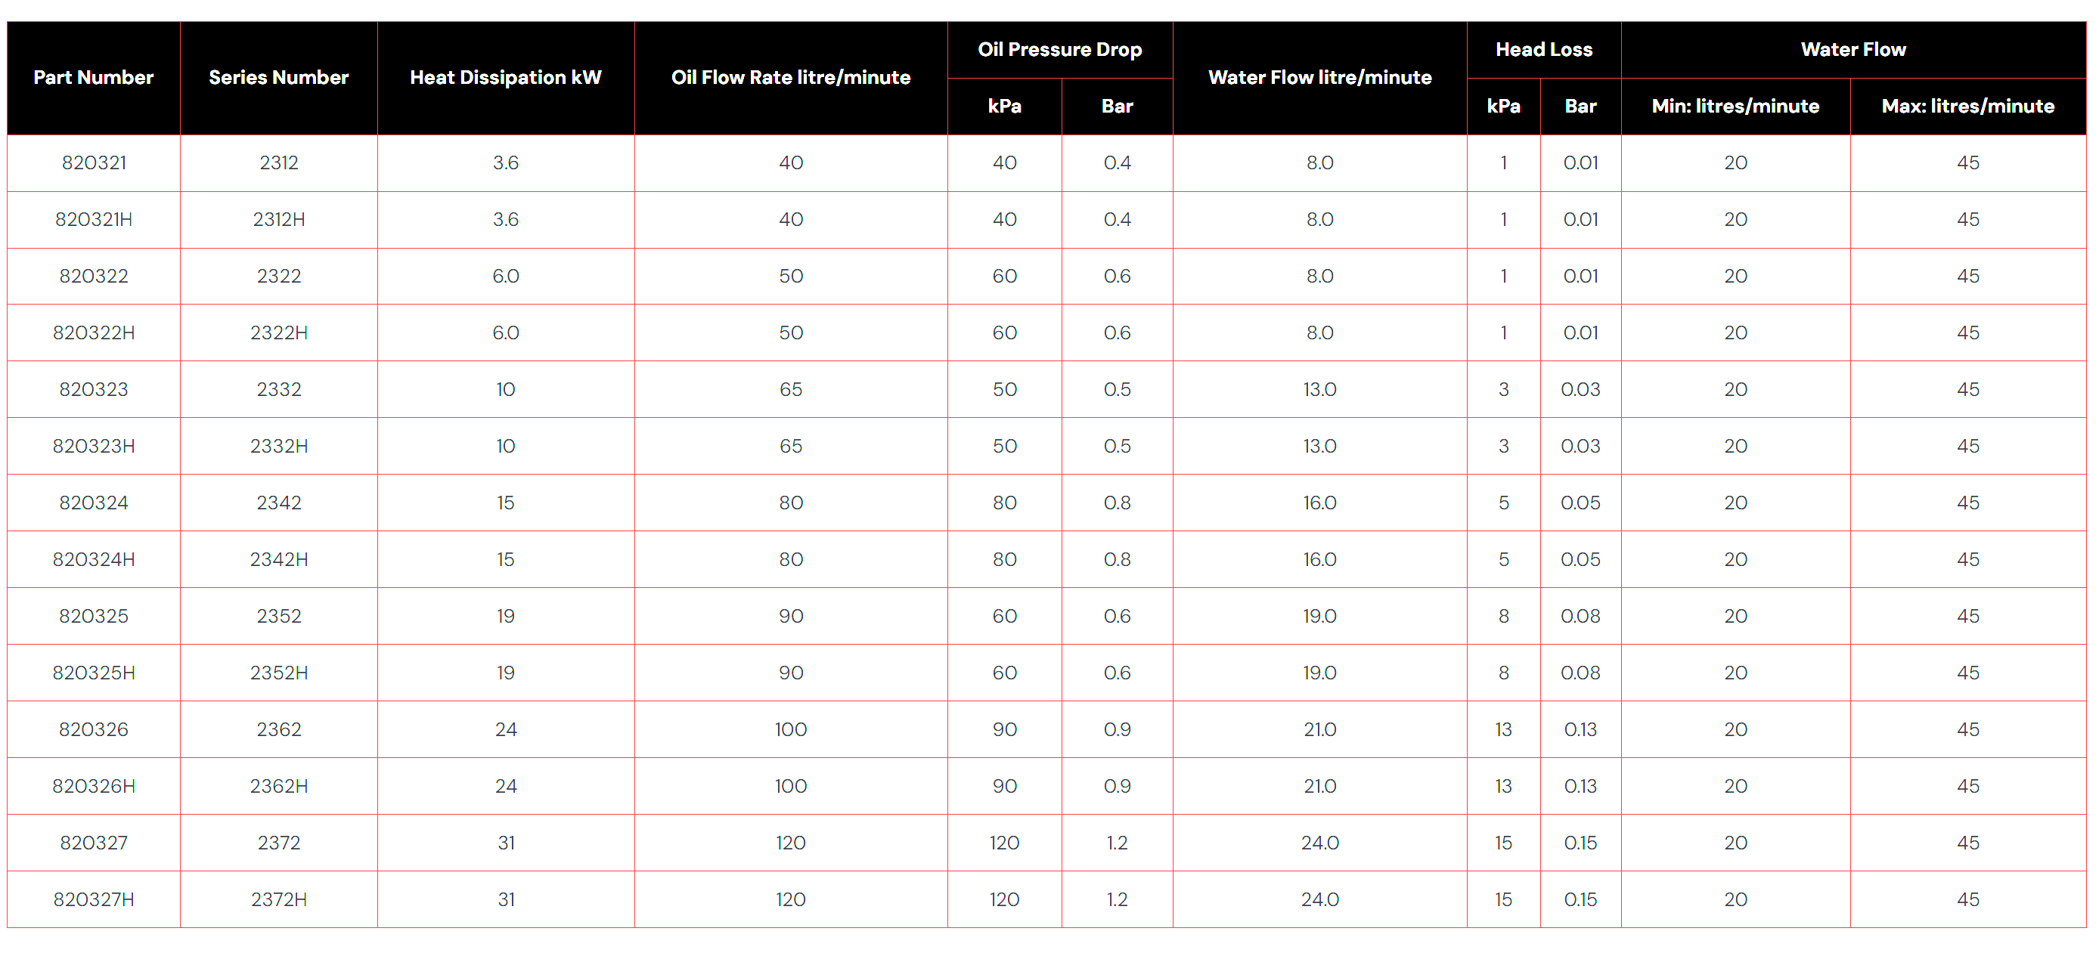Select part number 820327H in last row
The height and width of the screenshot is (956, 2099).
94,900
